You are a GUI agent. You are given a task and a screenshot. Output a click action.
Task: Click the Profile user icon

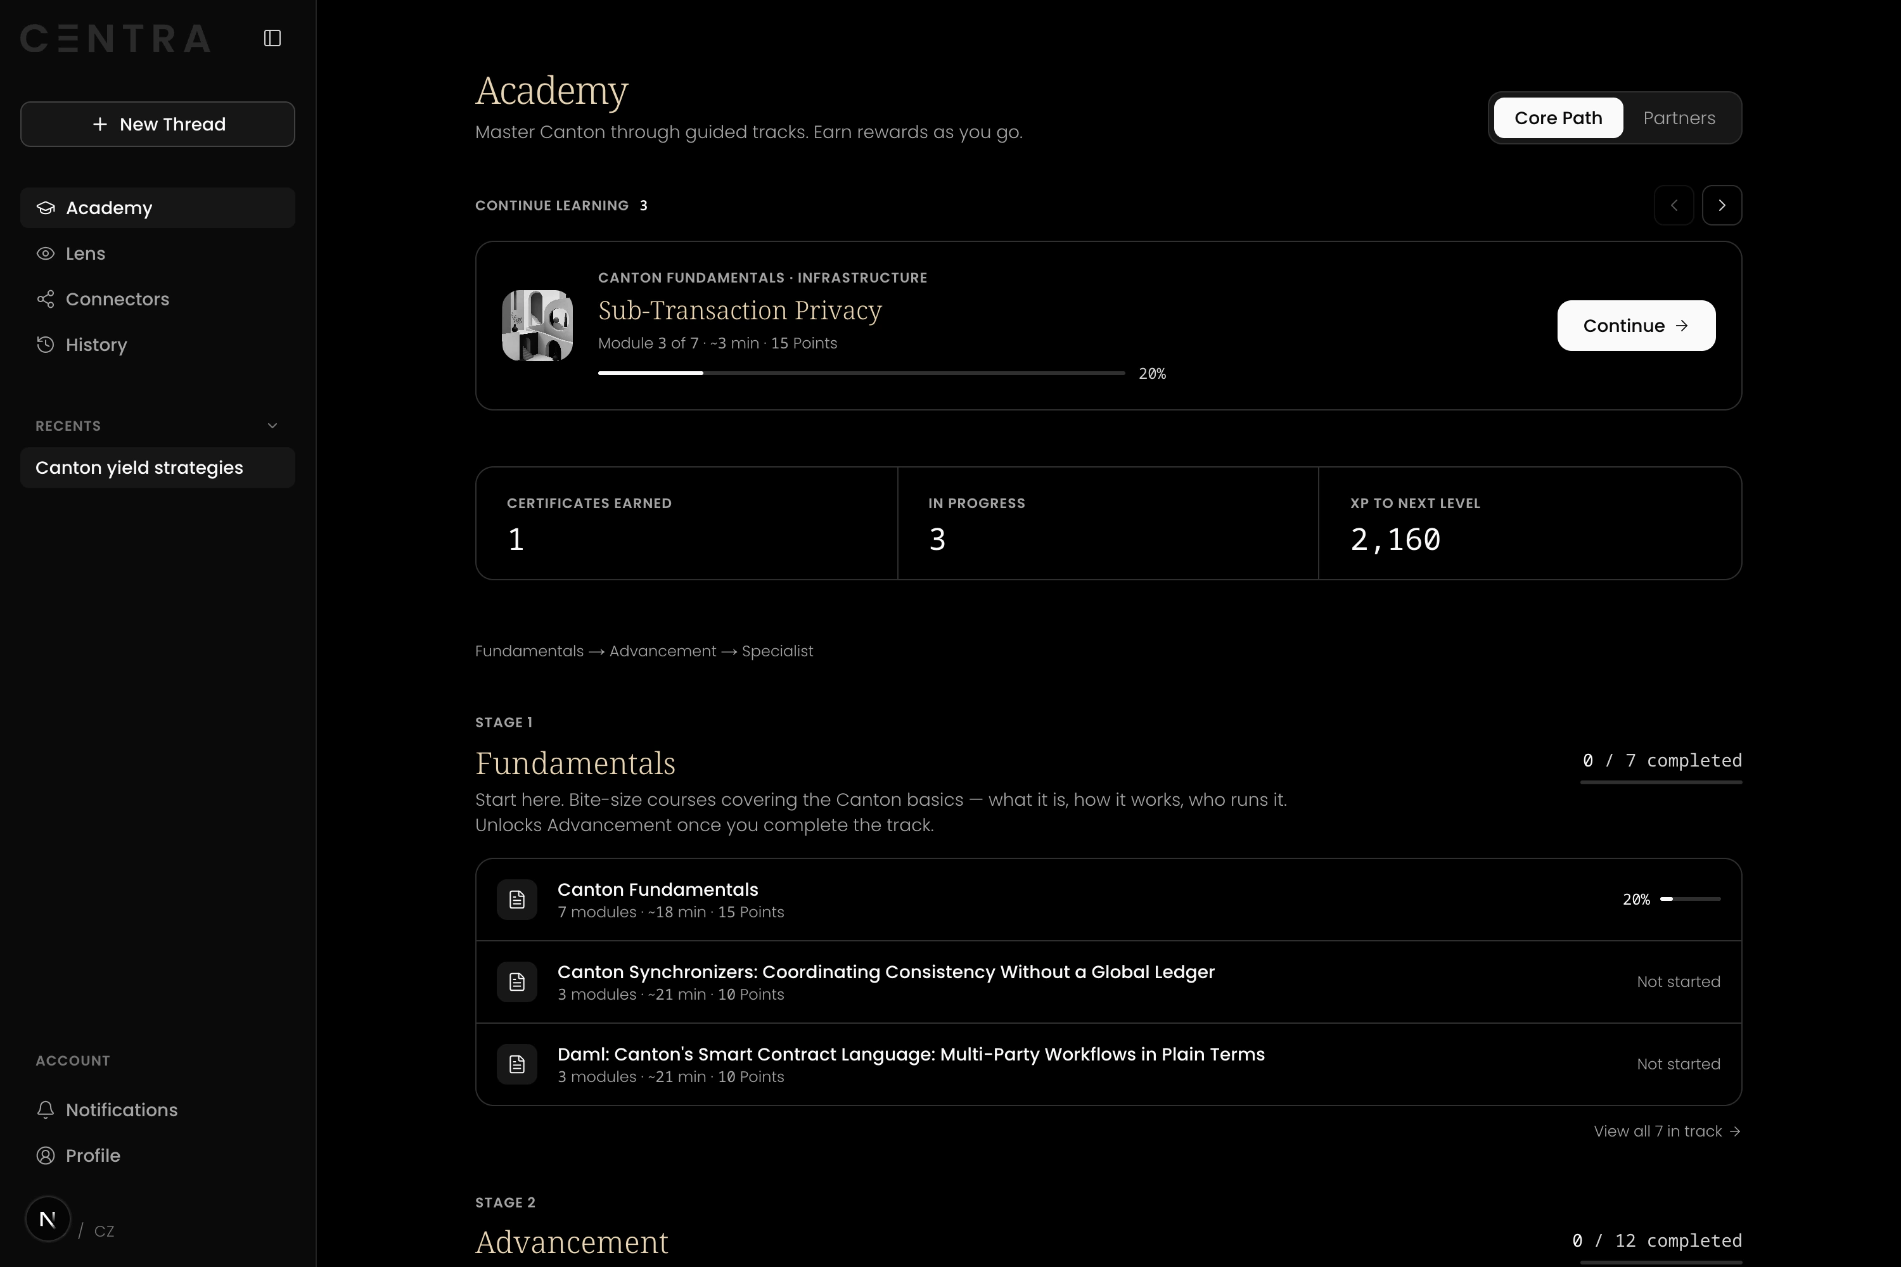coord(46,1156)
